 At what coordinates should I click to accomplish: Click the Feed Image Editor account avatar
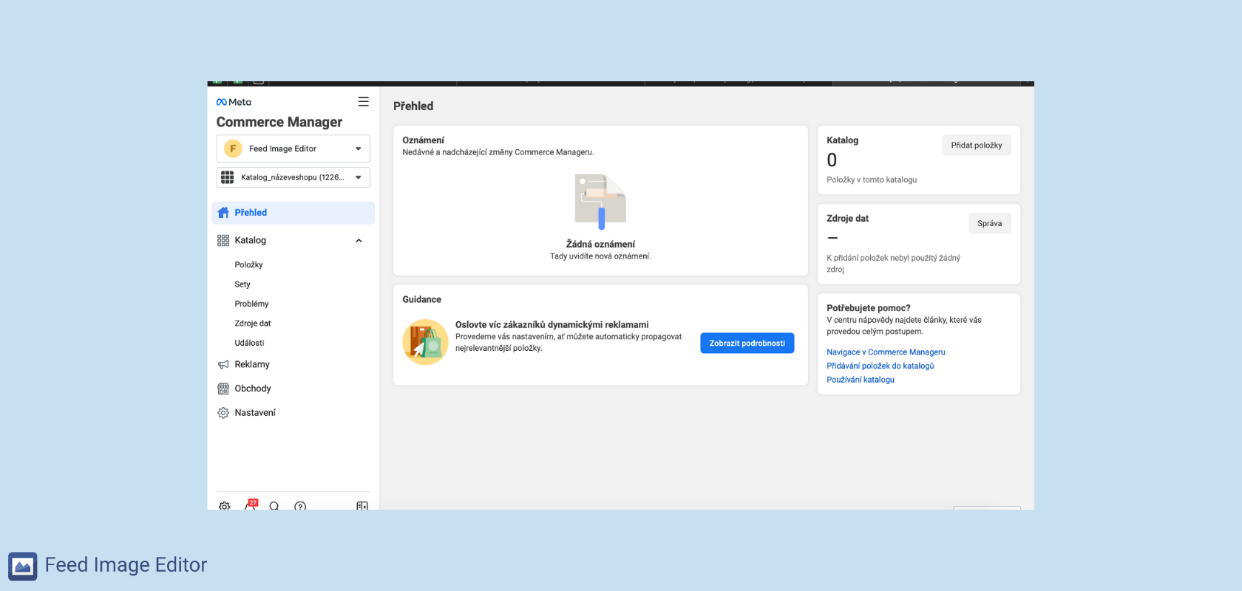tap(233, 148)
